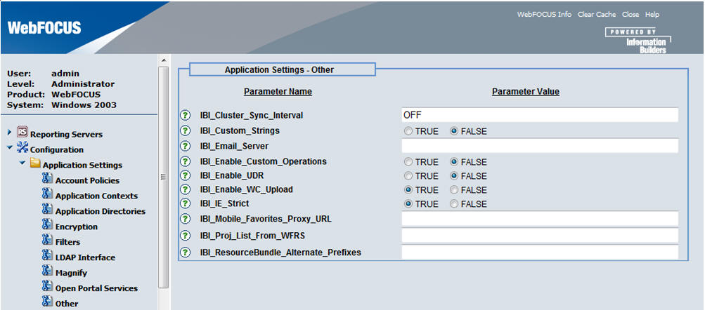The height and width of the screenshot is (310, 705).
Task: Click the Open Portal Services label
Action: [x=96, y=288]
